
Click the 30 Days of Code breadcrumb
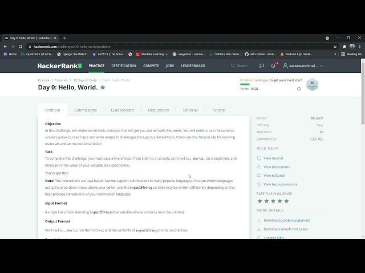pyautogui.click(x=85, y=80)
